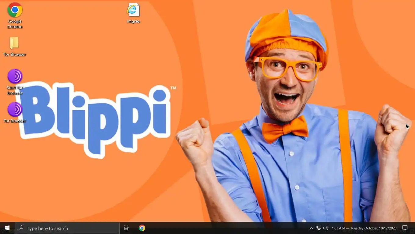415x234 pixels.
Task: Open network status tray icon
Action: pyautogui.click(x=318, y=228)
